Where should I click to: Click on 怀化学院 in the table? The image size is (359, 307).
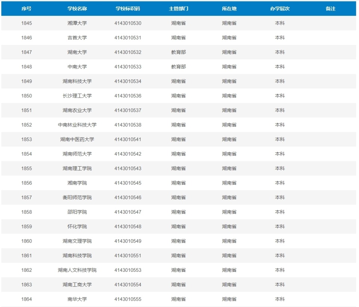click(x=77, y=227)
